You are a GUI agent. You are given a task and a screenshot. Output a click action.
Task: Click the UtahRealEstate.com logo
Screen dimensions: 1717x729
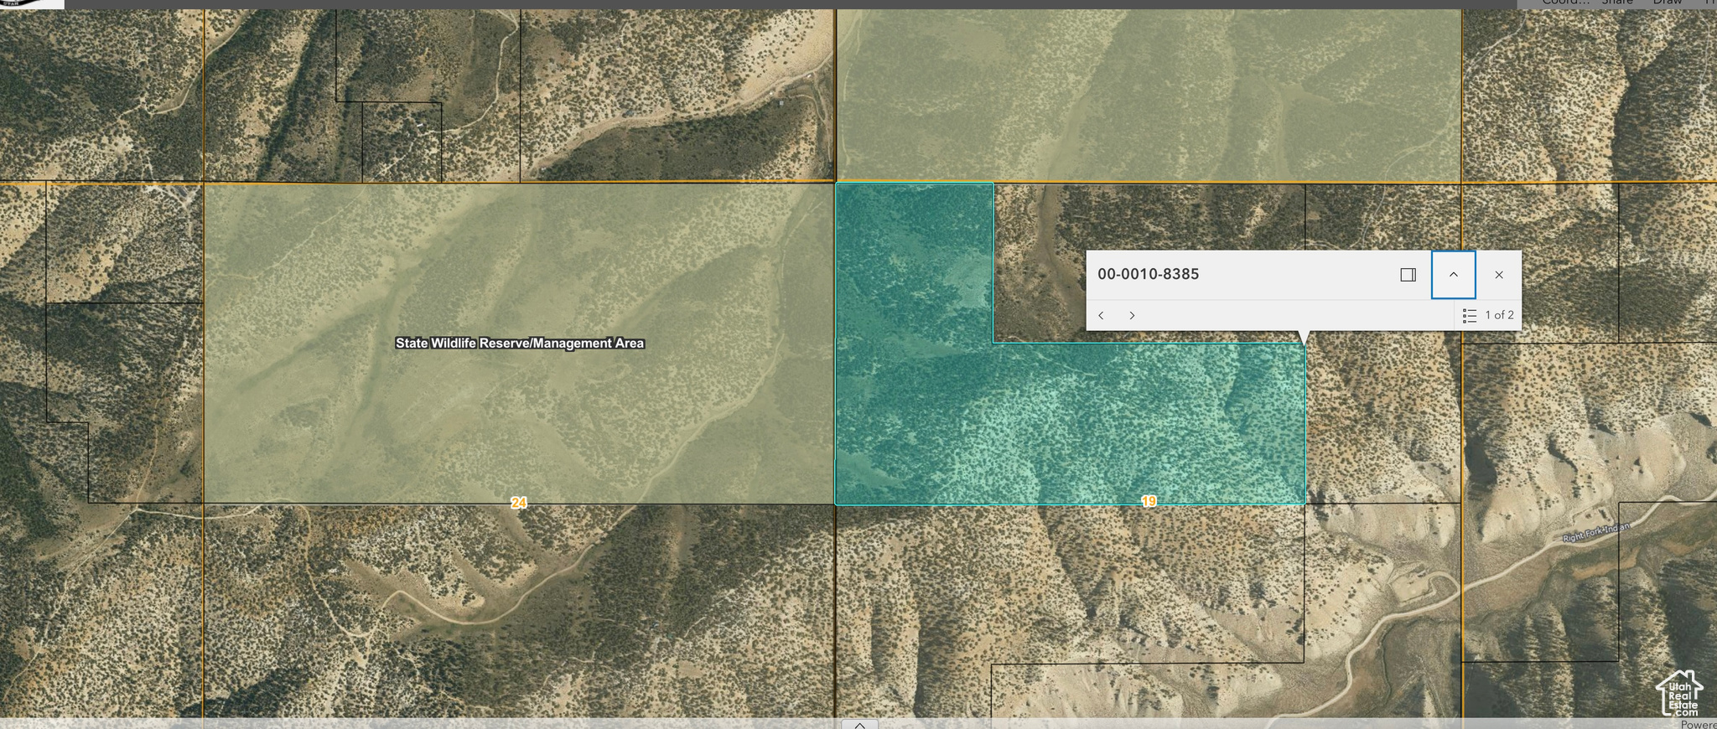(x=1680, y=695)
